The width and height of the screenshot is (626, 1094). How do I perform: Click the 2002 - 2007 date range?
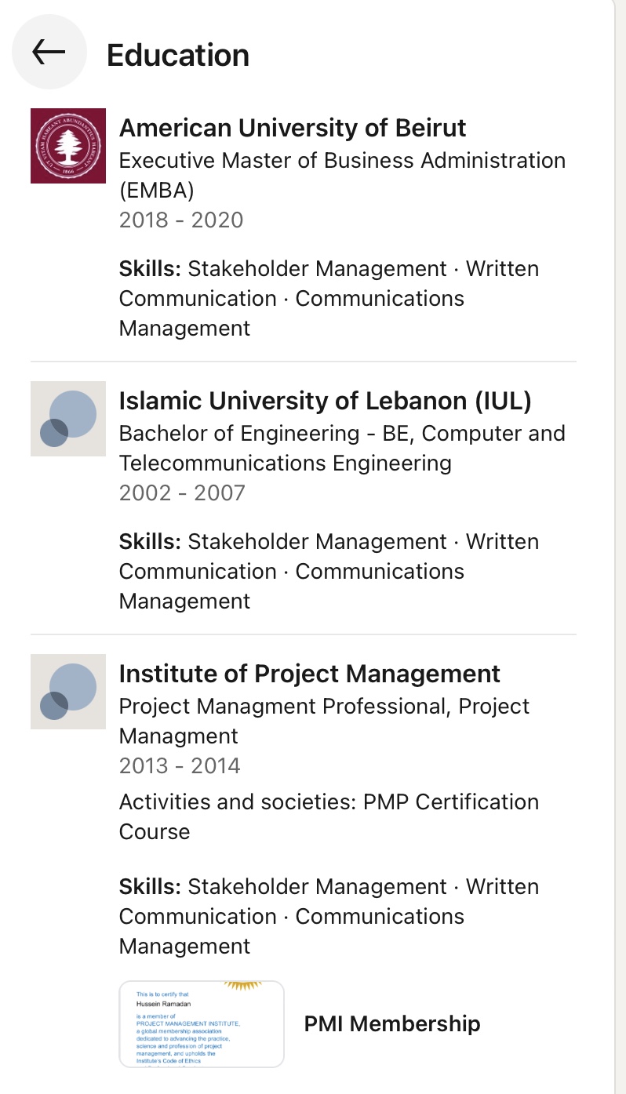[x=182, y=493]
